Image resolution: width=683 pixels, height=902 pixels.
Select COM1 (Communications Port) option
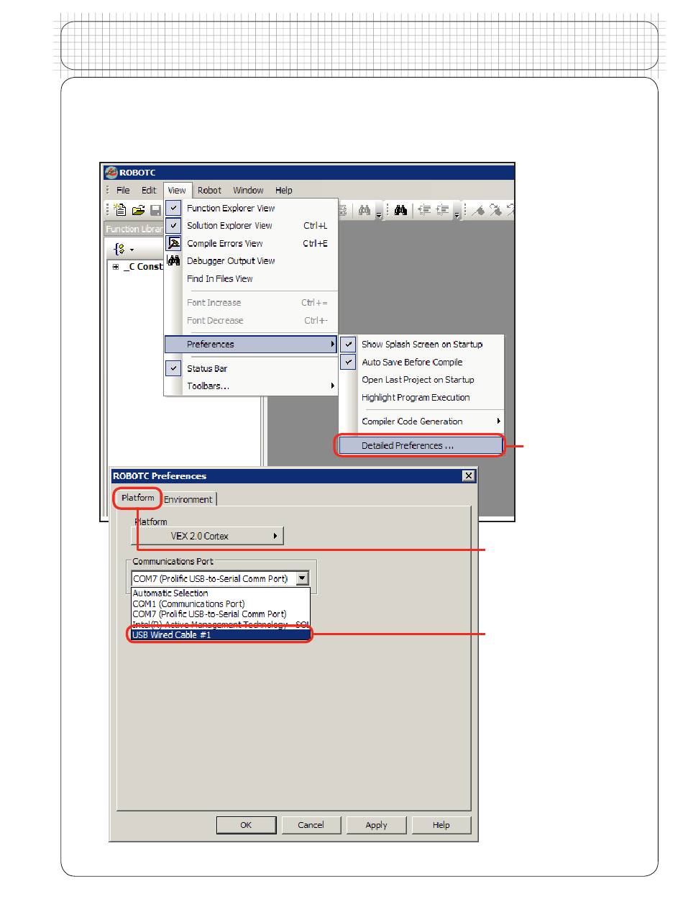click(x=220, y=603)
